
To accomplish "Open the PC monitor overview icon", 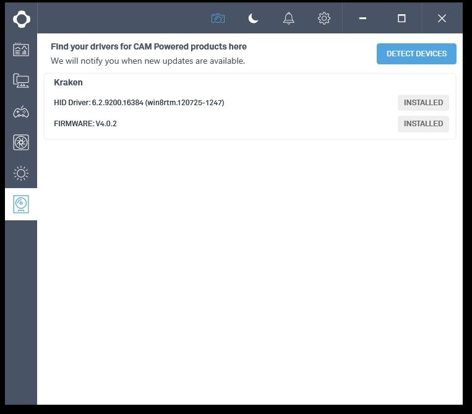I will [x=21, y=80].
